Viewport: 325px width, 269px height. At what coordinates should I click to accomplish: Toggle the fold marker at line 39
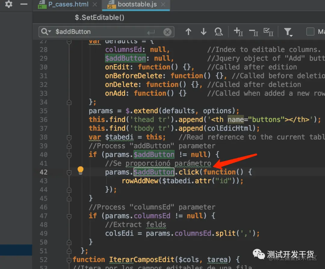point(69,146)
